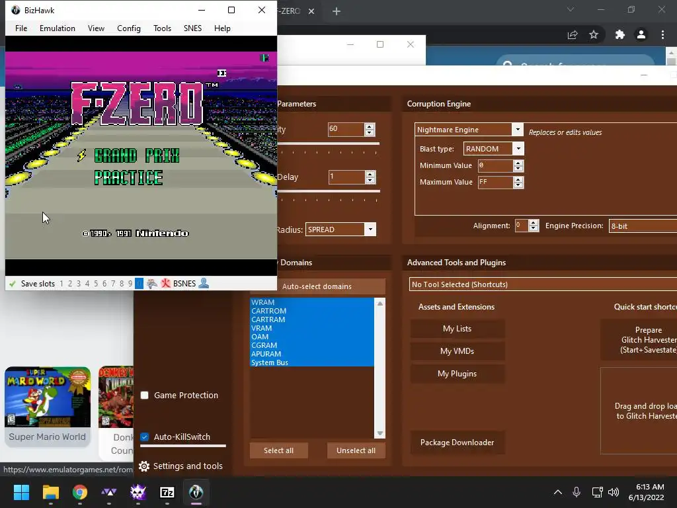Image resolution: width=677 pixels, height=508 pixels.
Task: Click the Delay slider track
Action: (328, 191)
